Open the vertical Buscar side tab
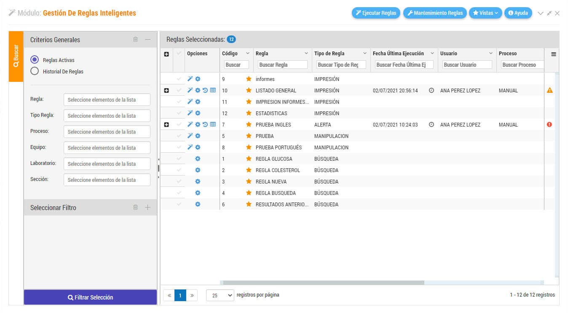This screenshot has height=313, width=568. click(16, 57)
